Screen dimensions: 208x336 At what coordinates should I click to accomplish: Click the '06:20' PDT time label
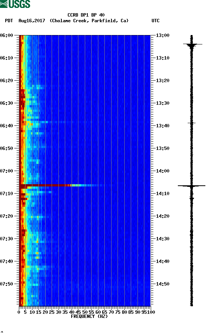point(6,81)
